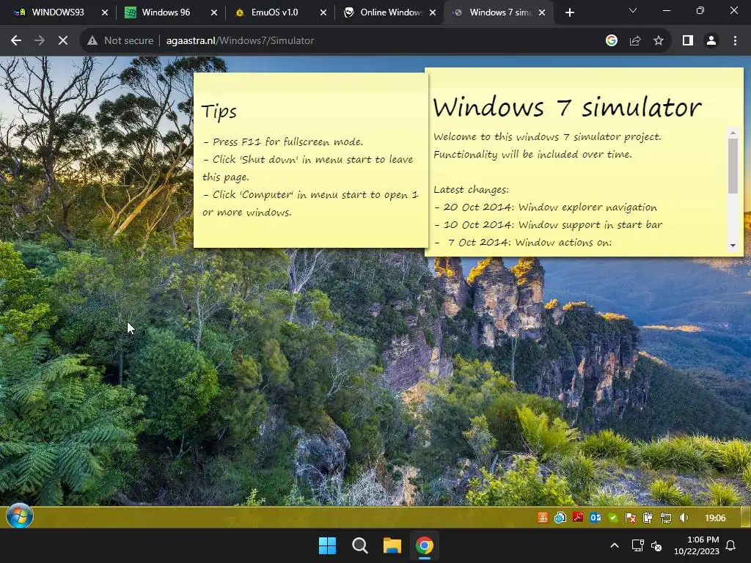Screen dimensions: 751x563
Task: Open a new browser tab
Action: click(569, 13)
